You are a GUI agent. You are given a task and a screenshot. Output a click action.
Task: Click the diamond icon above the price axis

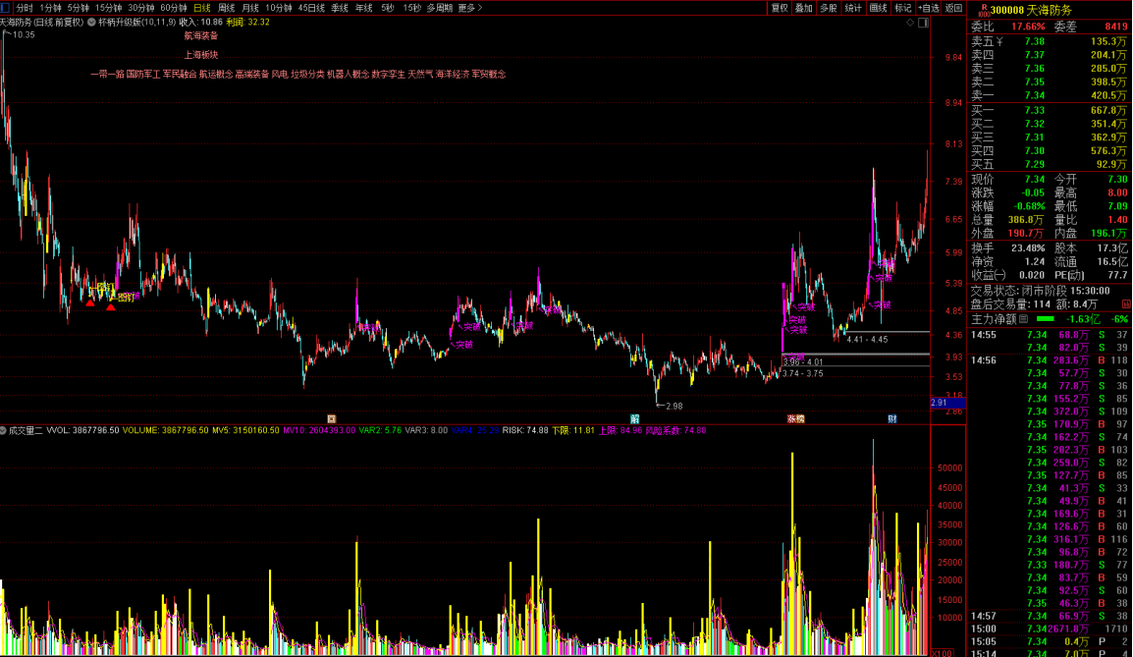[x=910, y=24]
